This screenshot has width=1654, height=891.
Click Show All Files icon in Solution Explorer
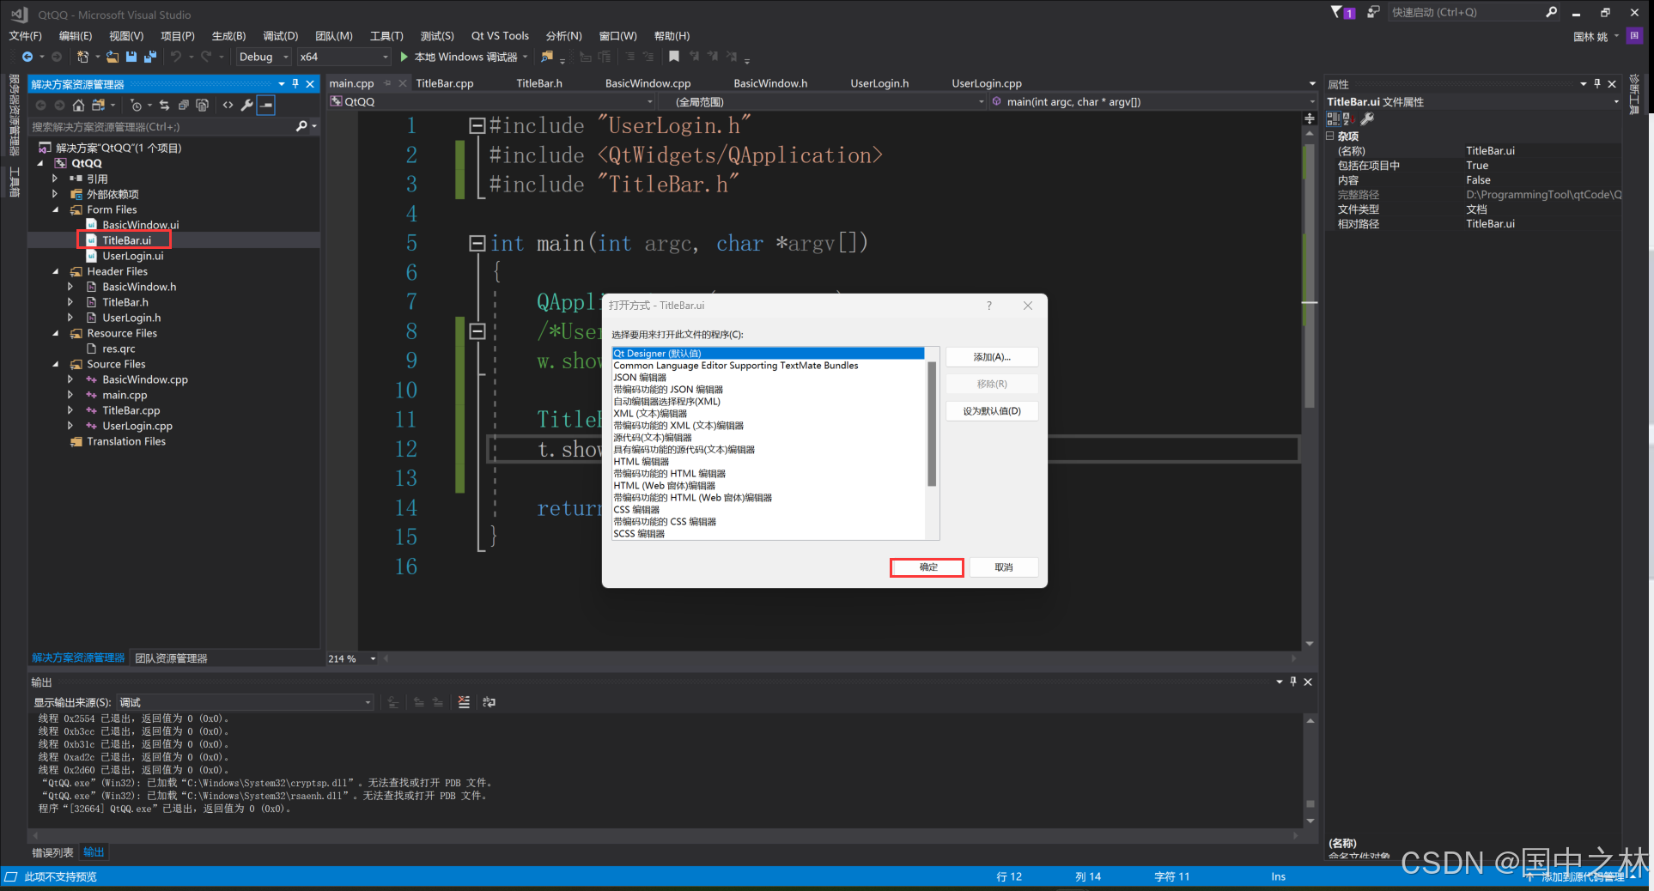point(203,105)
